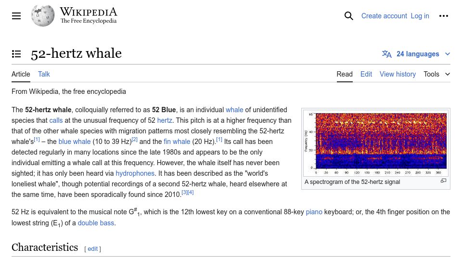Click the Wikipedia globe logo
This screenshot has width=462, height=260.
(43, 16)
